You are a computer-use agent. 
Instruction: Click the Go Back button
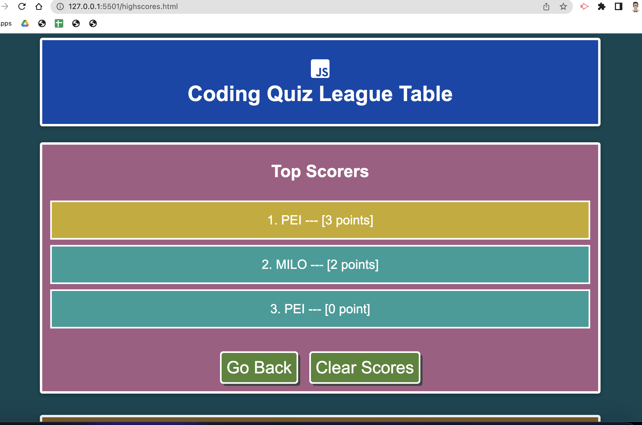coord(259,367)
